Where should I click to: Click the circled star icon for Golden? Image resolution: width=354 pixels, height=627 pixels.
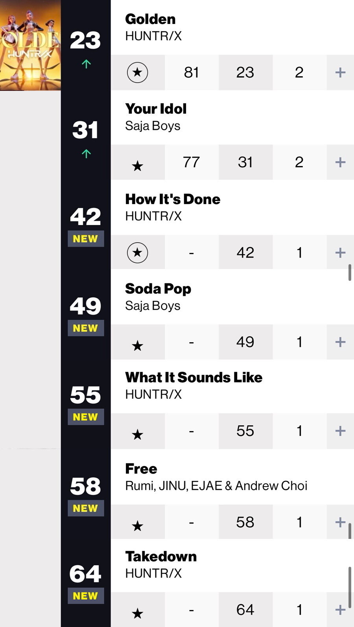137,72
